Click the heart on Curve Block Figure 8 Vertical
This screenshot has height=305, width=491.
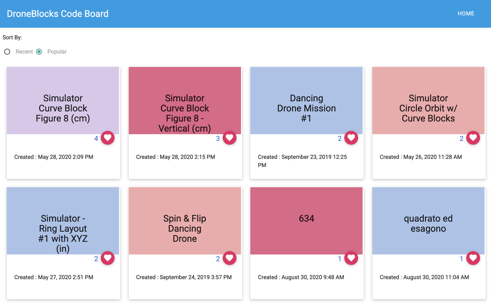[230, 138]
